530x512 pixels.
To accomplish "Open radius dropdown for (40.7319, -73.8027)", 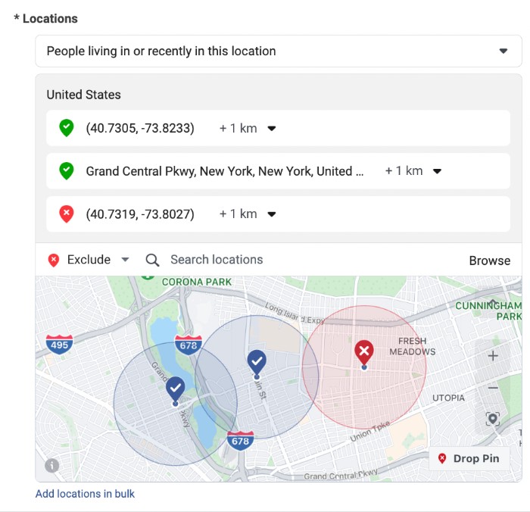I will coord(247,214).
